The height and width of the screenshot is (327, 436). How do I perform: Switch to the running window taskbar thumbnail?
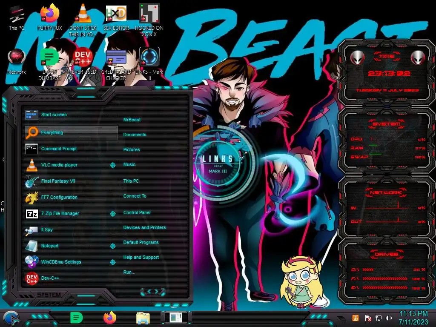point(176,318)
